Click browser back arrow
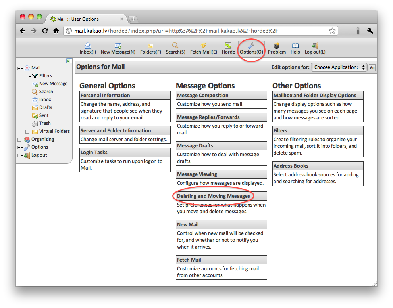The height and width of the screenshot is (308, 393). [x=23, y=31]
